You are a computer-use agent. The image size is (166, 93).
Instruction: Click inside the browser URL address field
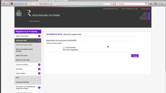[66, 4]
